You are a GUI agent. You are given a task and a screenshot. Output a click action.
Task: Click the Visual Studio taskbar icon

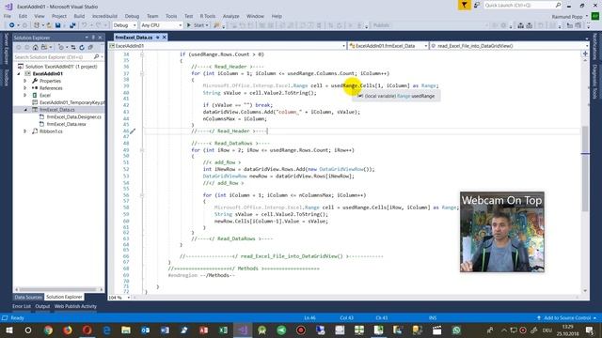(x=243, y=330)
